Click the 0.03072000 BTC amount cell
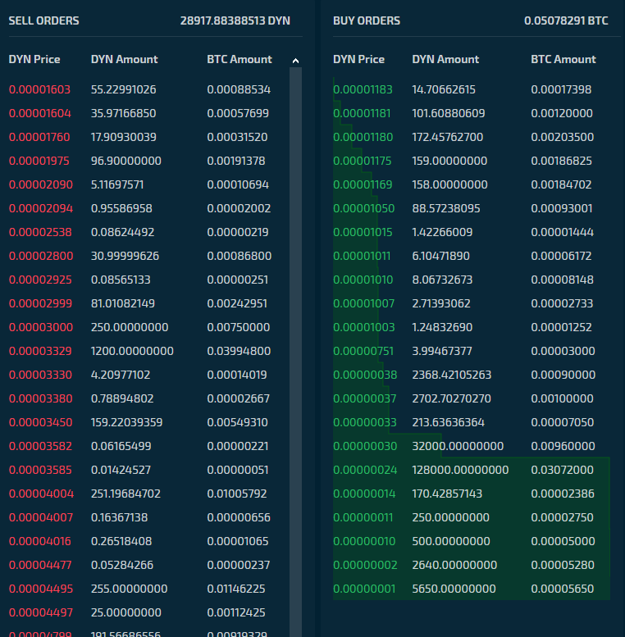 [x=563, y=470]
